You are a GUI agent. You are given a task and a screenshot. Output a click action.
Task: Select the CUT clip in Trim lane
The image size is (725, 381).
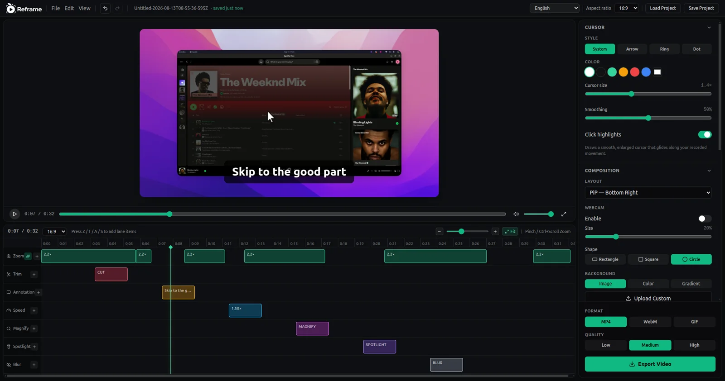[x=111, y=274]
